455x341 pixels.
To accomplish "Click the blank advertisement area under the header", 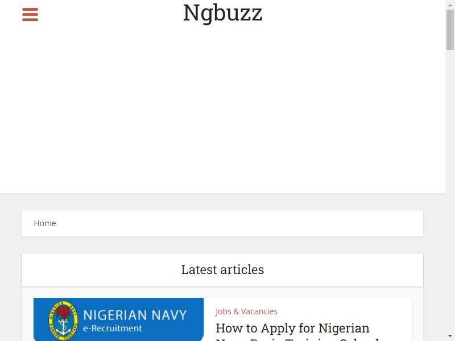I will click(x=222, y=111).
